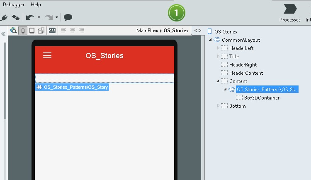Image resolution: width=311 pixels, height=180 pixels.
Task: Expand the Title placeholder
Action: (218, 56)
